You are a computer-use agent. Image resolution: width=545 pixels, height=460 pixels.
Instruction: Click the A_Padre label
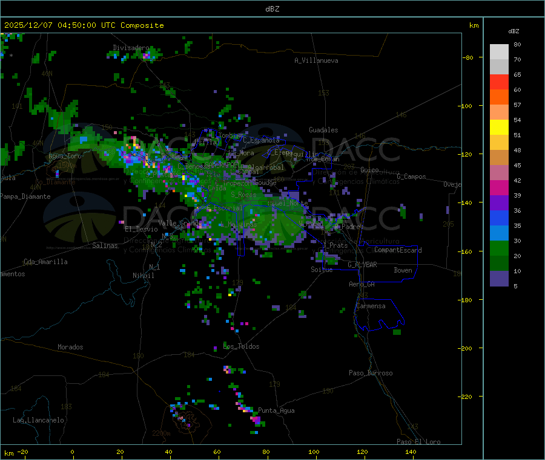(x=347, y=227)
